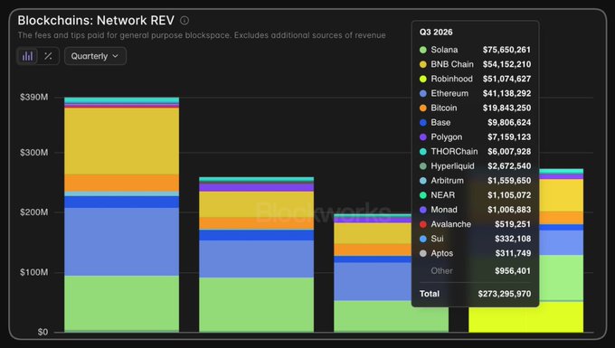The height and width of the screenshot is (348, 615).
Task: Click the Arbitrum value $1,559,650
Action: pyautogui.click(x=509, y=181)
